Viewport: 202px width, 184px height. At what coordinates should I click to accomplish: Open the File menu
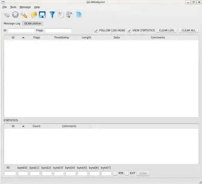5,7
